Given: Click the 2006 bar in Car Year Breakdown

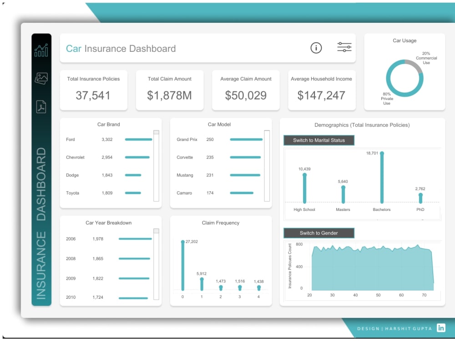Looking at the screenshot, I should coord(134,239).
